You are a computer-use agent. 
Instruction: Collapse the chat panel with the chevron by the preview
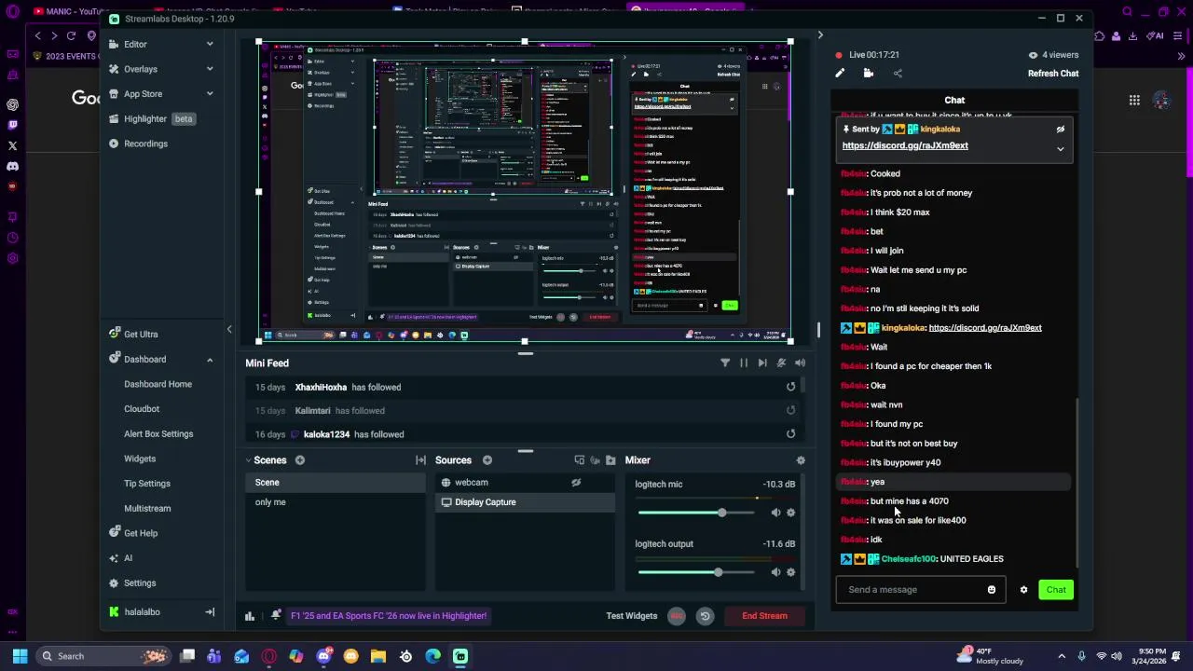pos(820,35)
